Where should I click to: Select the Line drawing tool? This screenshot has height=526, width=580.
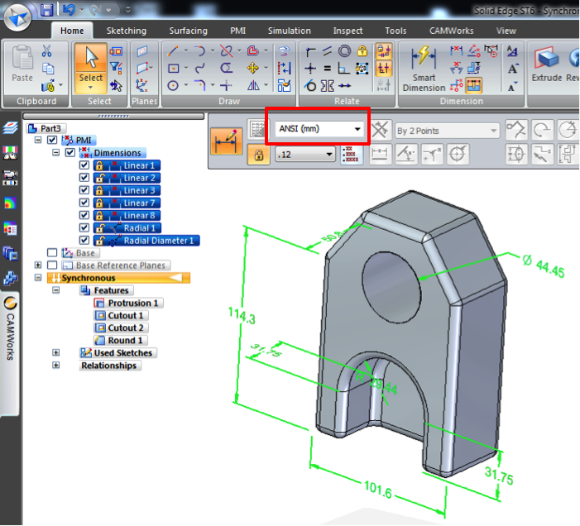[173, 50]
